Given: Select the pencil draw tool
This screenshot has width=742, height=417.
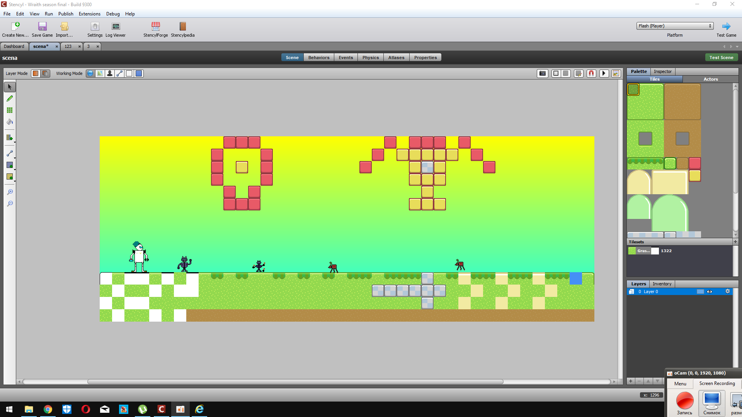Looking at the screenshot, I should pyautogui.click(x=10, y=98).
